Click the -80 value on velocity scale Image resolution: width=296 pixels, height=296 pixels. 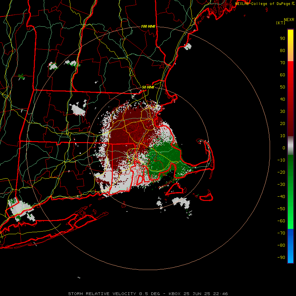[x=281, y=245]
